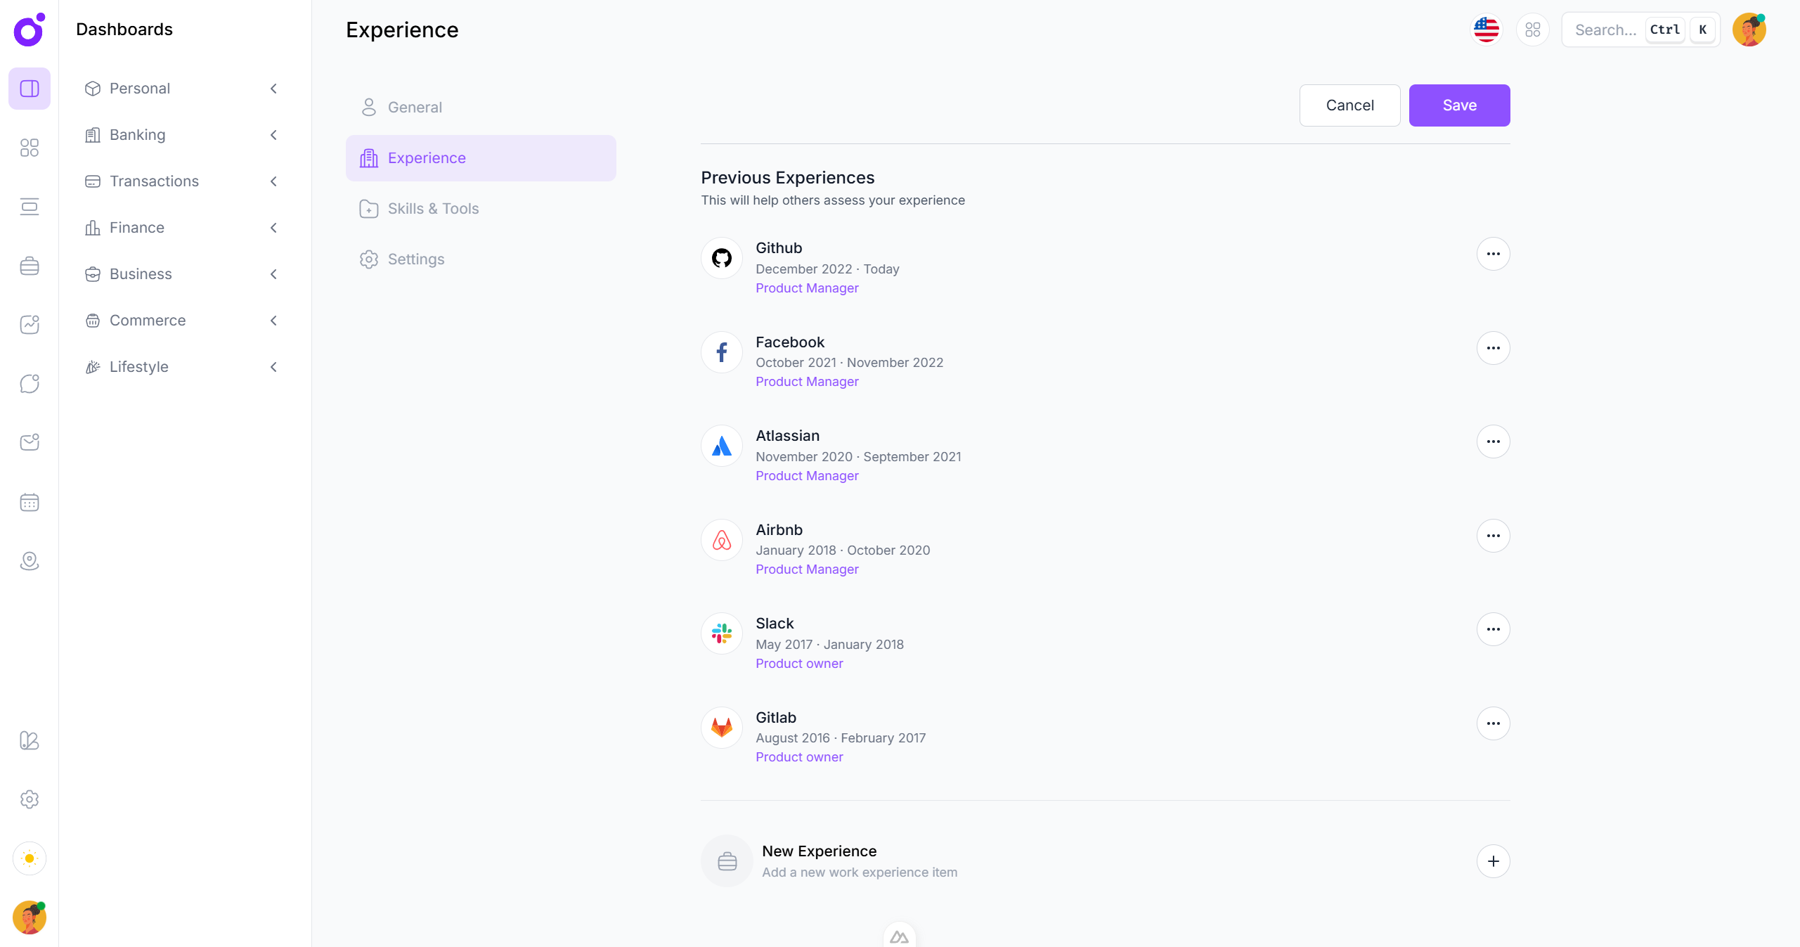1800x947 pixels.
Task: Open the calendar icon in left rail
Action: (x=30, y=502)
